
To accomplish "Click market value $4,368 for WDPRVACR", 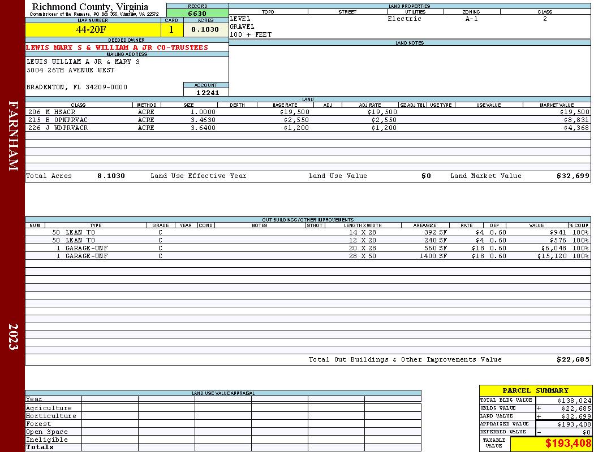I will pyautogui.click(x=576, y=128).
